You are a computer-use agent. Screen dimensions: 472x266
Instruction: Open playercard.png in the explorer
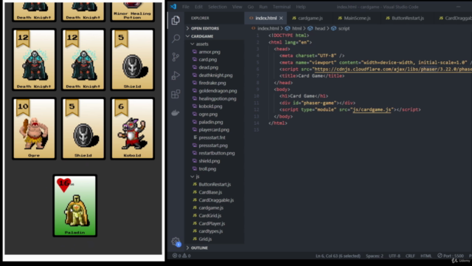click(x=214, y=130)
